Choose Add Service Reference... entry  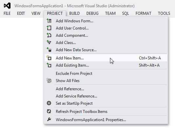106,96
